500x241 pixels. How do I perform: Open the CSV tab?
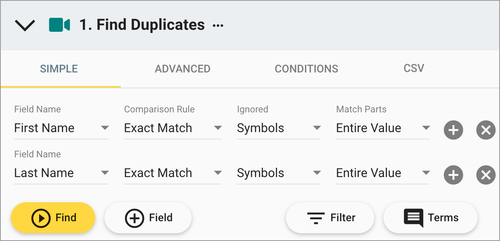coord(414,69)
